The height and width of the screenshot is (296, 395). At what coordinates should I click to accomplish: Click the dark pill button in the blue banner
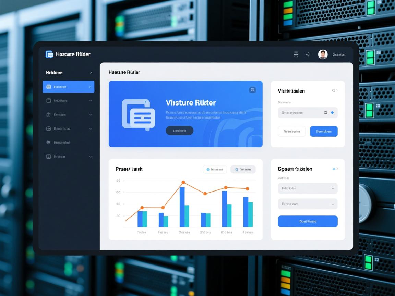point(179,131)
